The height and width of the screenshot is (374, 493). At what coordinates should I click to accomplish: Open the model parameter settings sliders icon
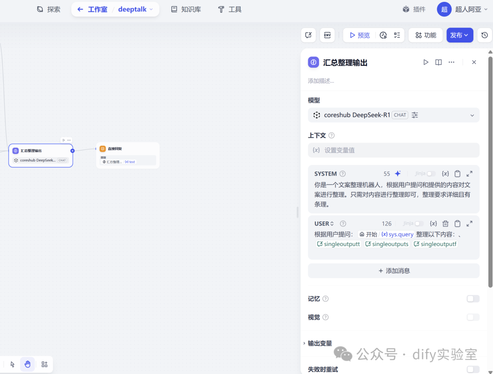414,115
